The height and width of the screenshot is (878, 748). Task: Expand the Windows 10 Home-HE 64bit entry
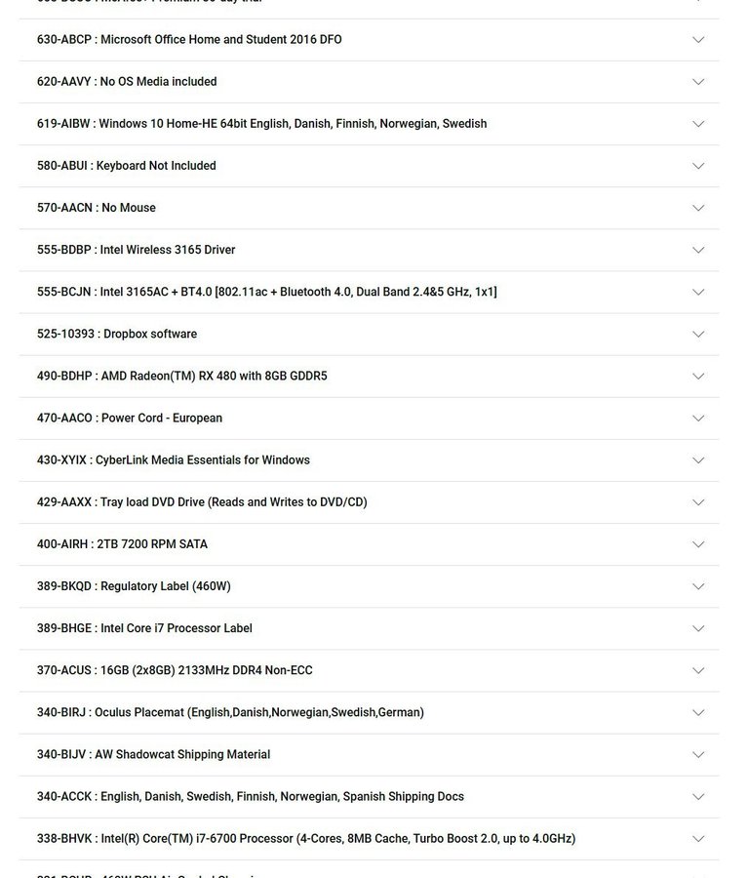(x=698, y=124)
